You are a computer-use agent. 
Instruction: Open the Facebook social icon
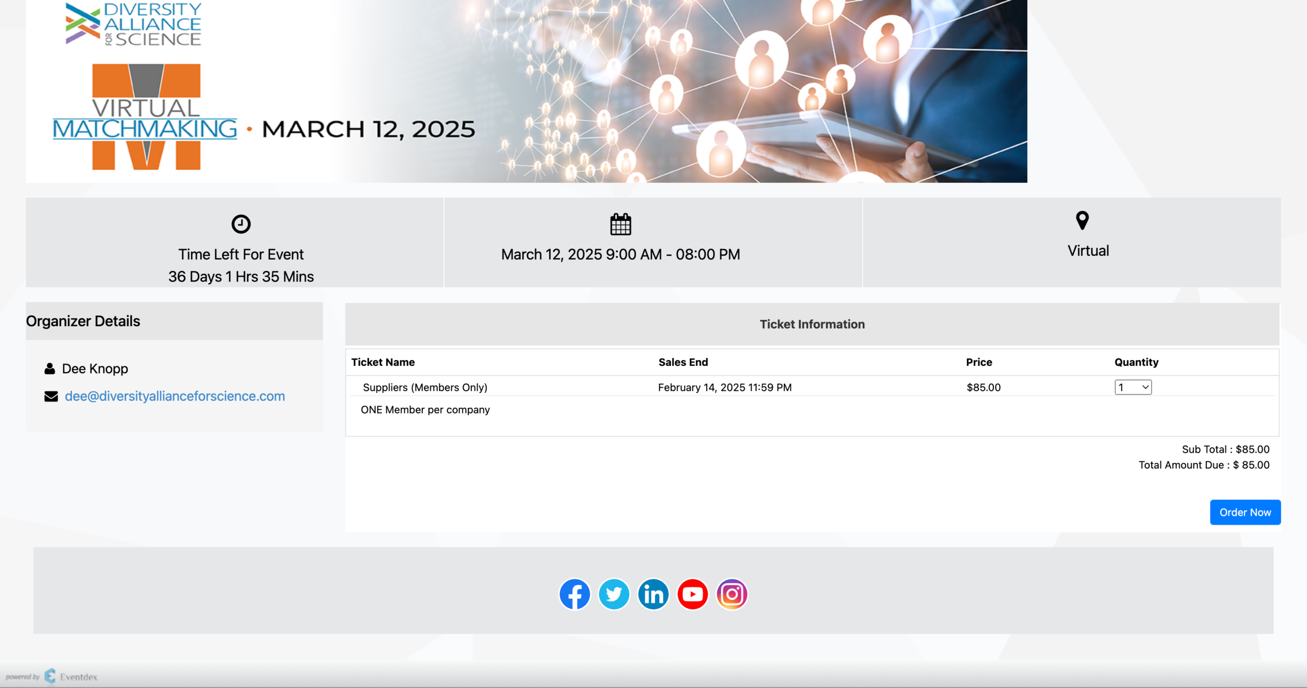tap(574, 594)
